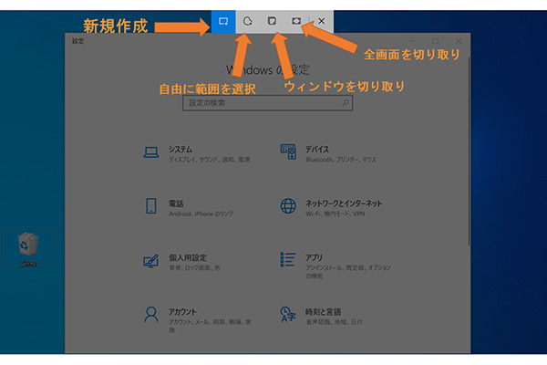Click the 設定 window title text
Viewport: 547px width, 365px height.
pos(78,41)
